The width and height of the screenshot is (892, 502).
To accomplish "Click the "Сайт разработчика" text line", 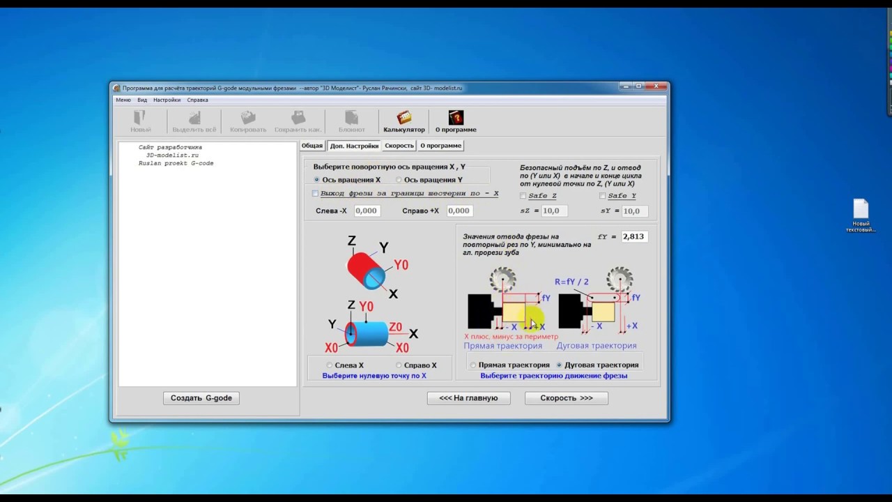I will click(x=170, y=148).
